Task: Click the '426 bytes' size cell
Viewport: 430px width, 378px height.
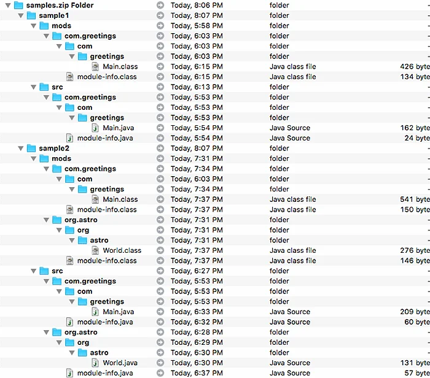Action: coord(415,66)
